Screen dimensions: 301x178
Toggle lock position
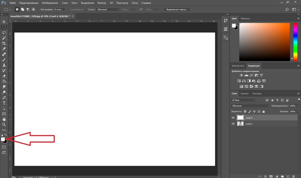[x=254, y=111]
